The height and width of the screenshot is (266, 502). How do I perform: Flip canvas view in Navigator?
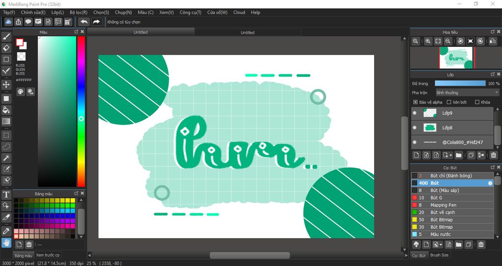click(493, 41)
